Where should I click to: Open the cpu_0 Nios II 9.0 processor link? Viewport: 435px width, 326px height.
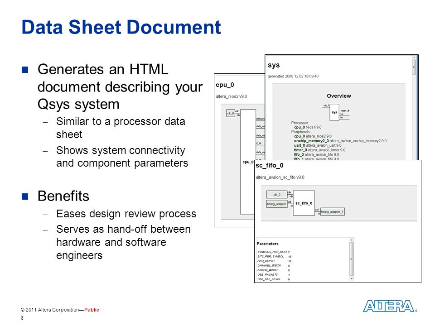(x=308, y=127)
